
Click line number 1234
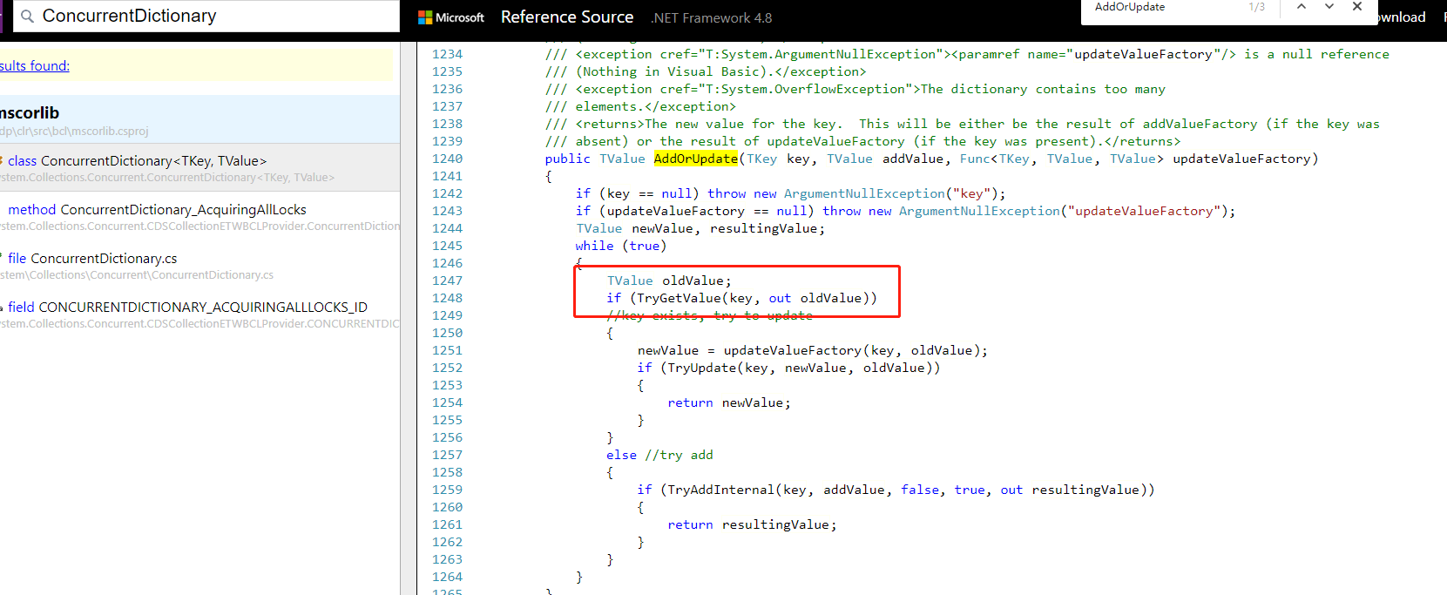pos(447,54)
